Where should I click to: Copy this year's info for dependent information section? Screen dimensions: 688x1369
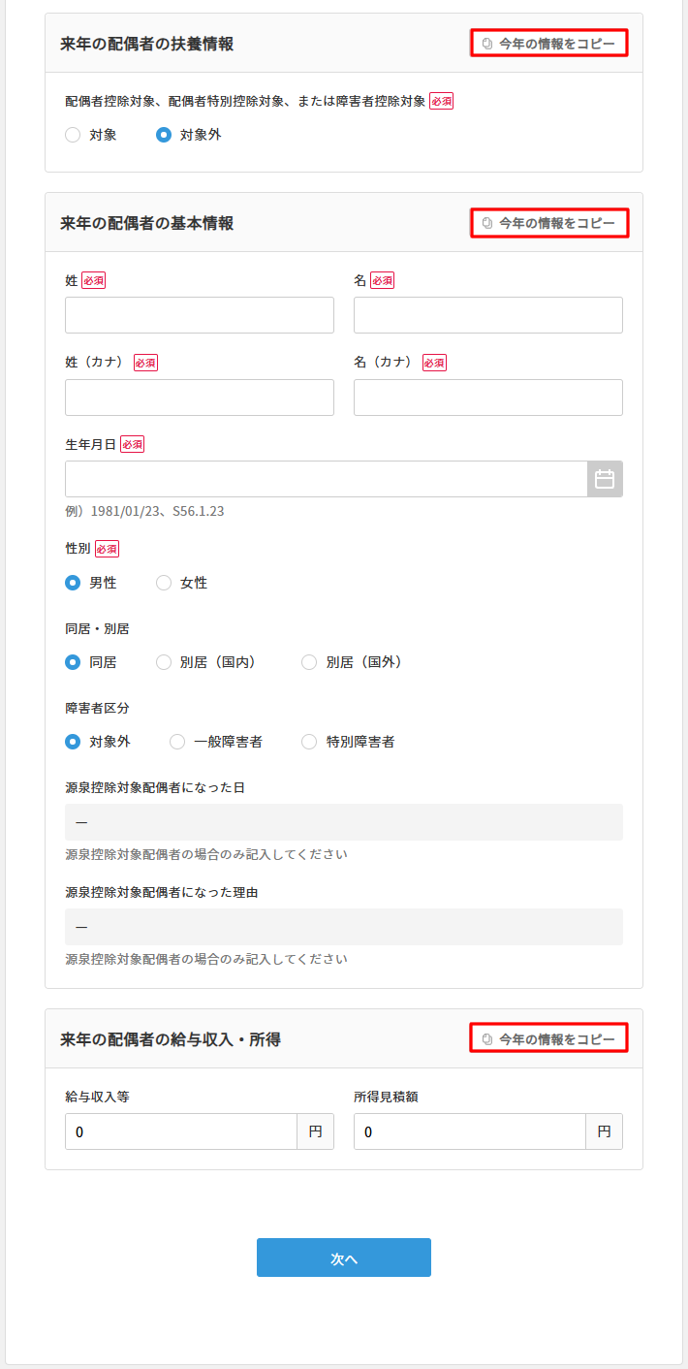pos(548,43)
